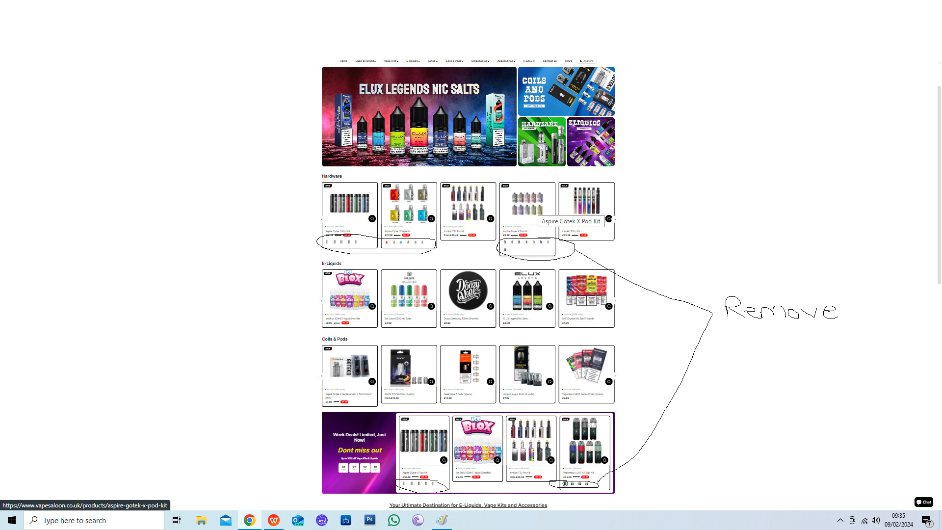The image size is (942, 530).
Task: Open quick view for Aspire Cyber S Pod Kit in Hardware
Action: pos(372,219)
